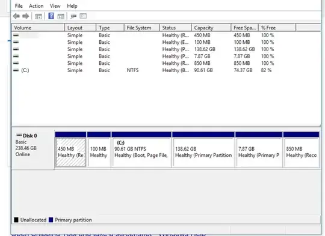The height and width of the screenshot is (236, 325).
Task: Click the 450 MB capacity cell in list
Action: point(202,35)
